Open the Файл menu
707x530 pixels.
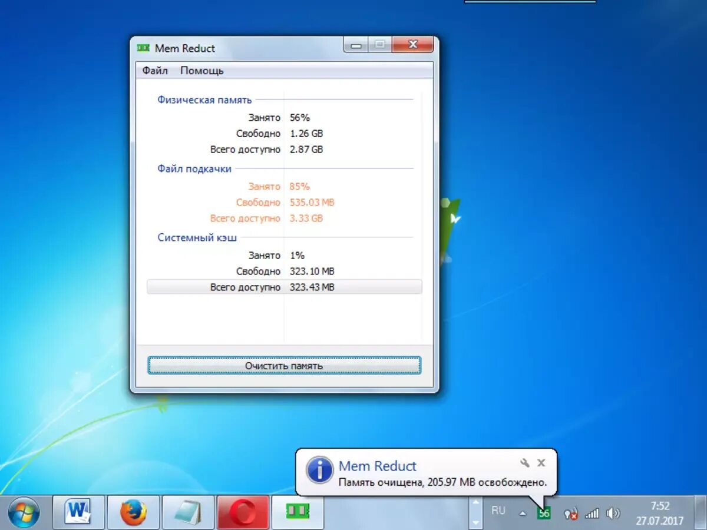(155, 71)
